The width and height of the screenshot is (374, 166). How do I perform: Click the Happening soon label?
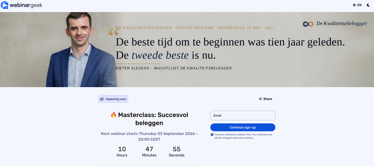(x=116, y=99)
